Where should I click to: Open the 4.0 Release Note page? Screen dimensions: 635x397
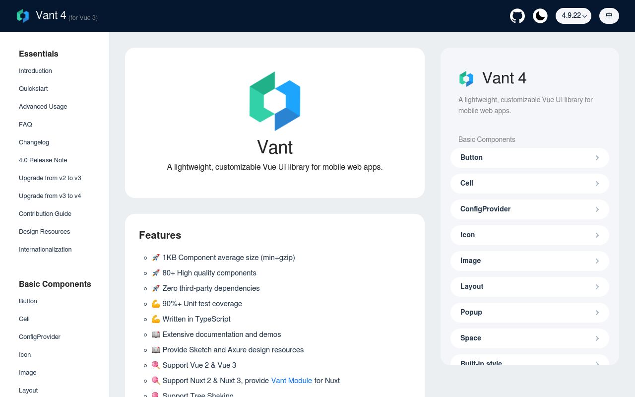43,160
